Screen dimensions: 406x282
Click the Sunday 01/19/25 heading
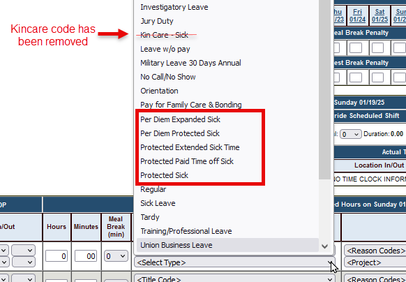(359, 103)
